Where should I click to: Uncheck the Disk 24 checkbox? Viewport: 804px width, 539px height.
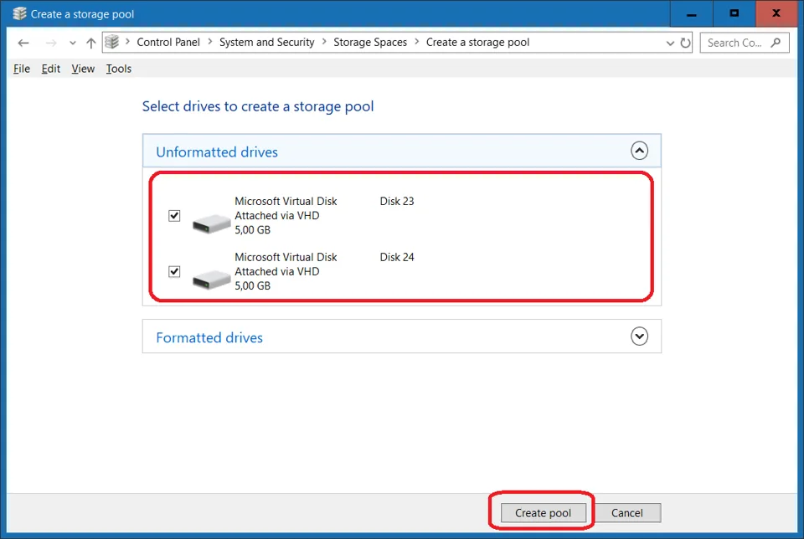click(174, 271)
